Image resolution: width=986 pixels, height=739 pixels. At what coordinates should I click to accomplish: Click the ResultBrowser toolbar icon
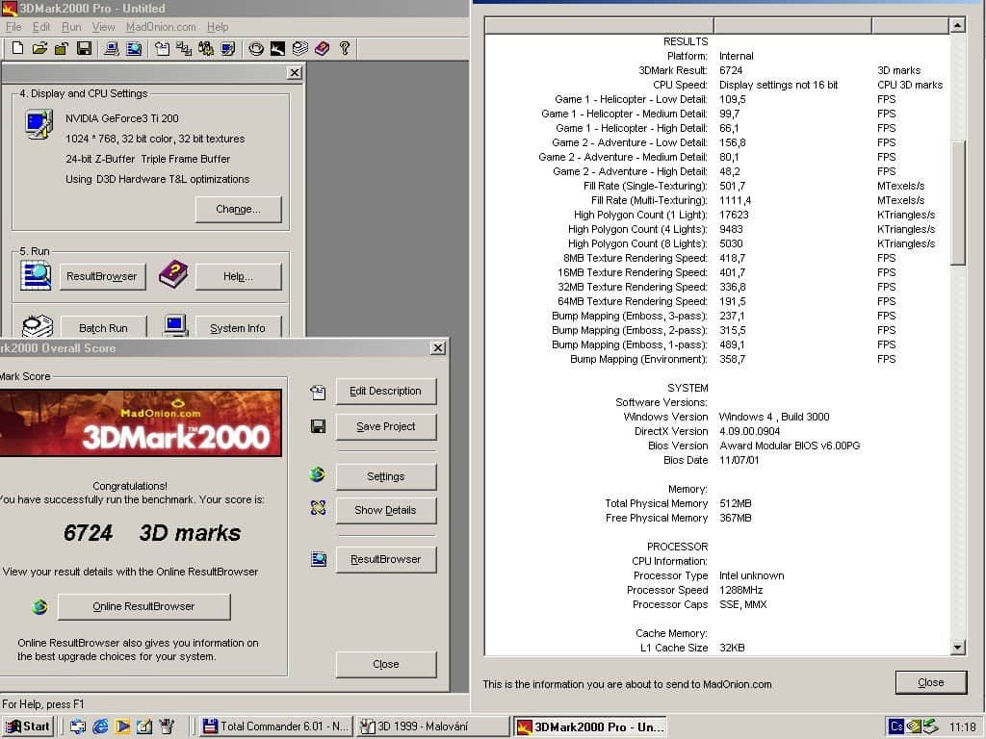click(134, 48)
